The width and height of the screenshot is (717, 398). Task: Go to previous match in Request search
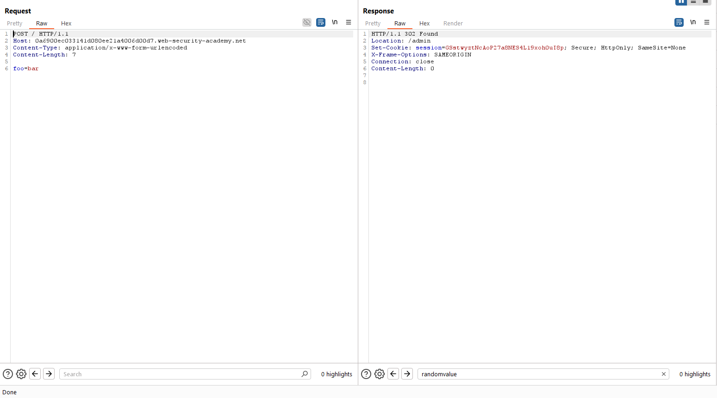tap(35, 374)
